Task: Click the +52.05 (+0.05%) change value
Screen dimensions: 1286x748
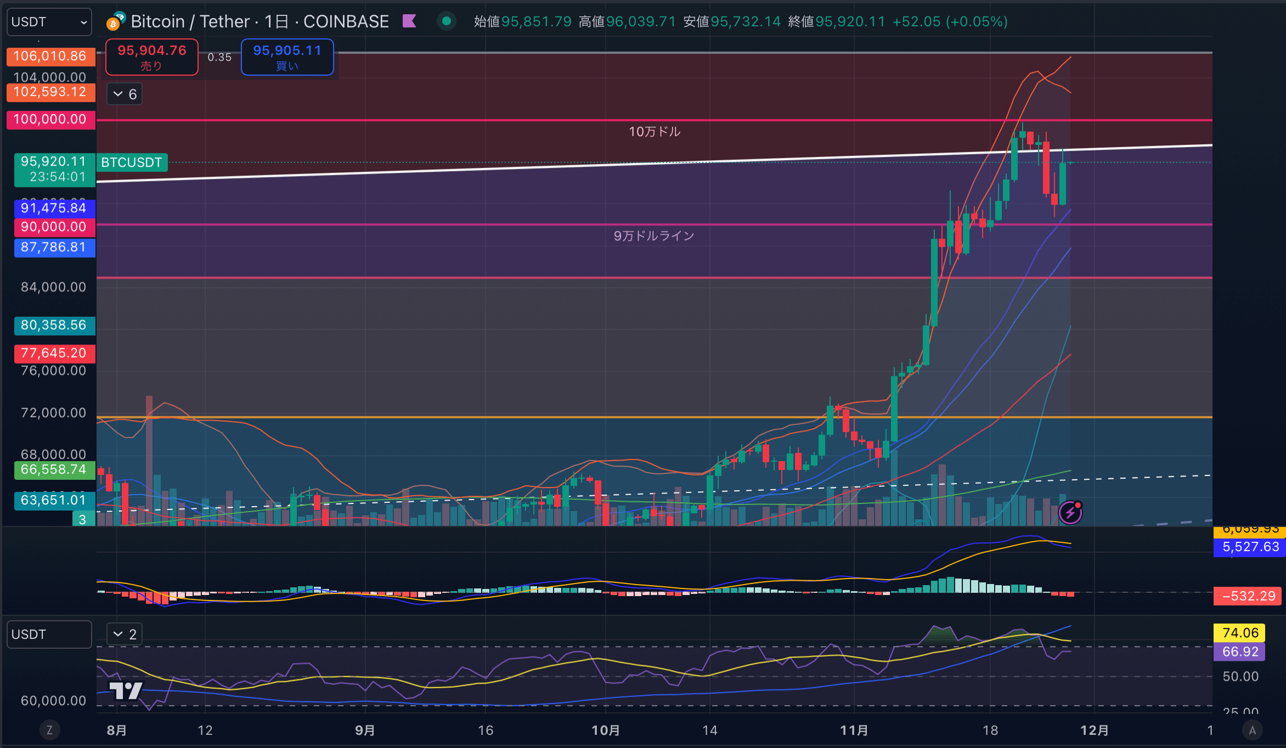Action: [950, 21]
